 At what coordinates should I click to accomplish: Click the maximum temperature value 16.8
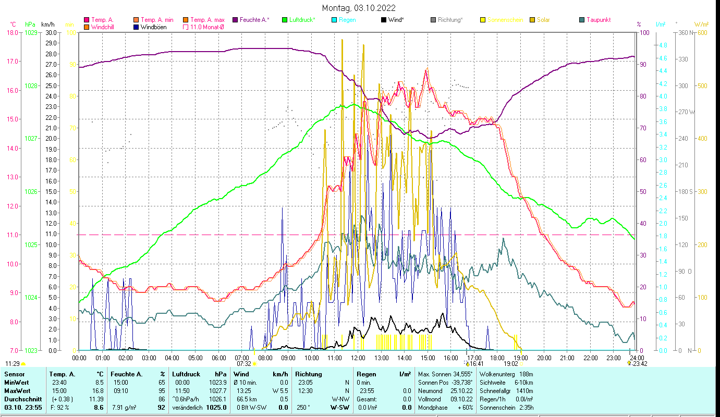pyautogui.click(x=97, y=391)
